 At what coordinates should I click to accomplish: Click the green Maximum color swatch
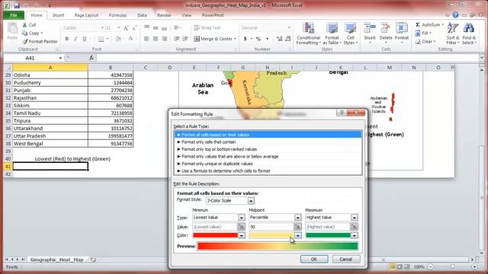(328, 235)
